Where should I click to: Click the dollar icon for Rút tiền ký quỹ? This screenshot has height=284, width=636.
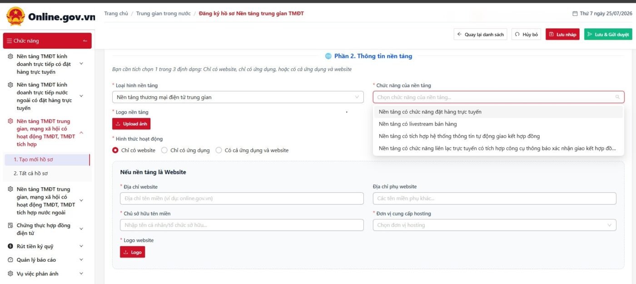click(x=10, y=246)
